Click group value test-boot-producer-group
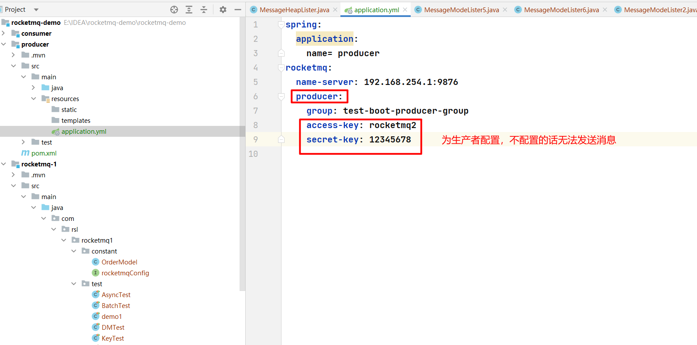This screenshot has height=345, width=697. [x=405, y=111]
